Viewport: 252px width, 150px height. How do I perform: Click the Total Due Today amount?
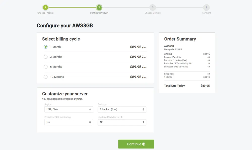pyautogui.click(x=206, y=86)
